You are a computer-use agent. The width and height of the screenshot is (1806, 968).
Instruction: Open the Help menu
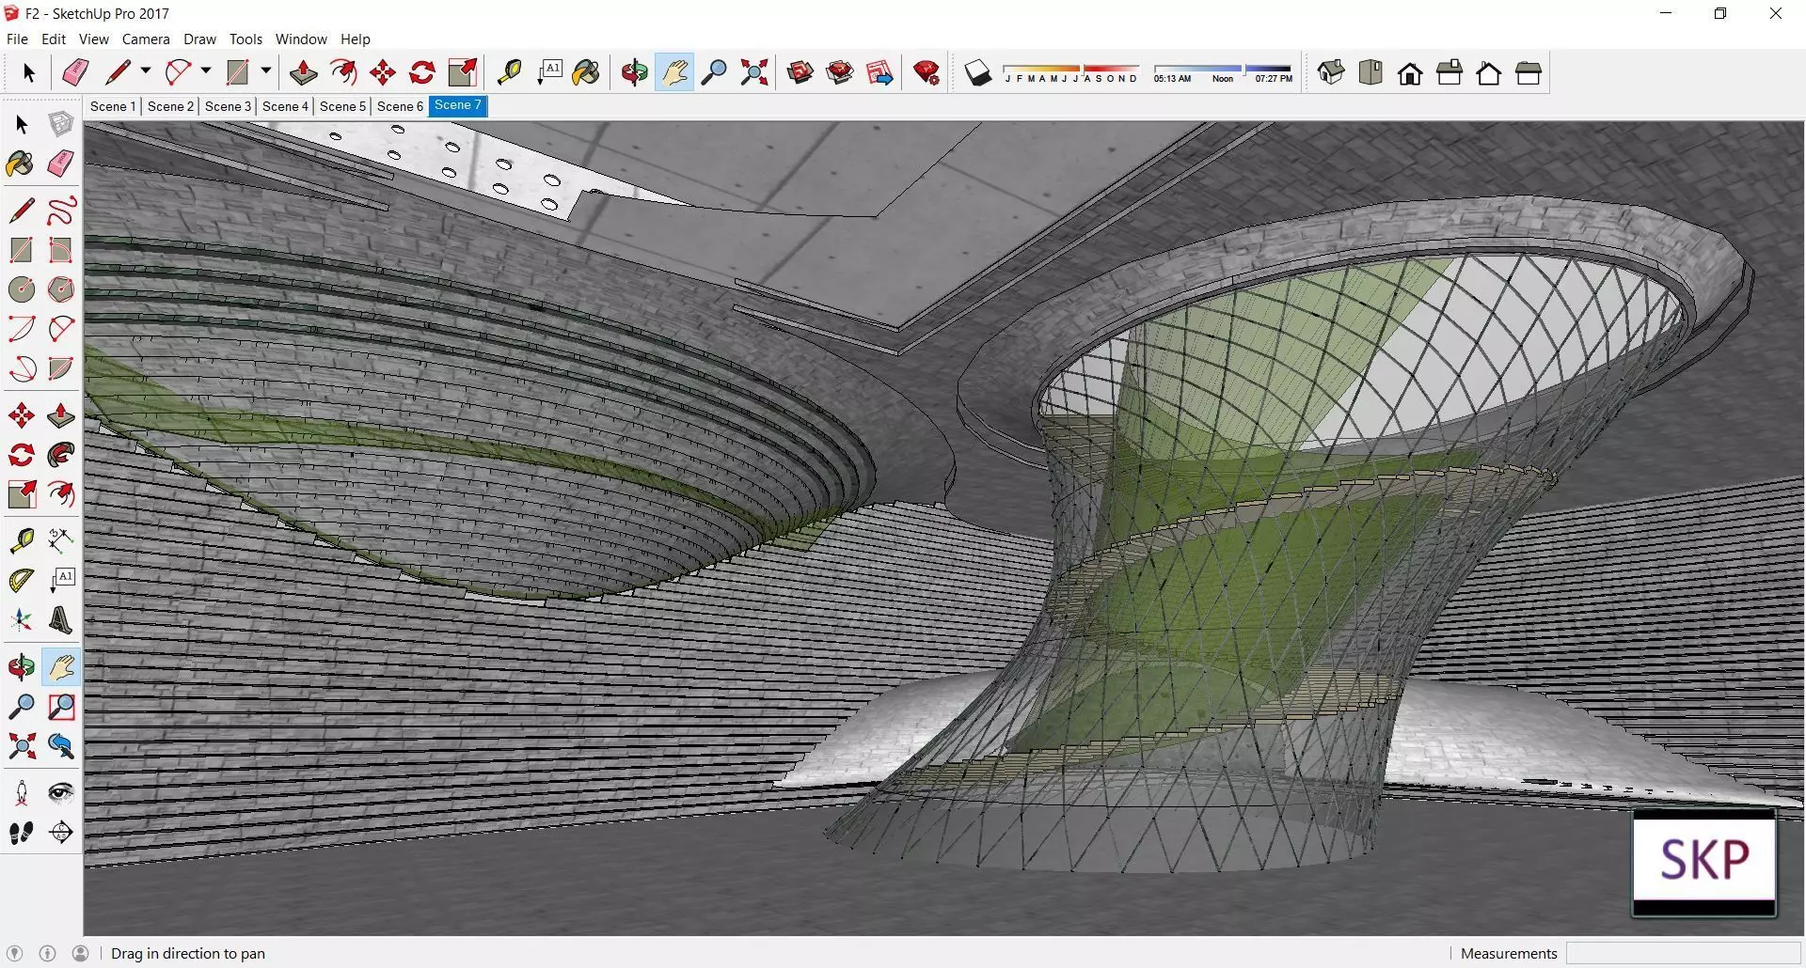click(x=356, y=39)
